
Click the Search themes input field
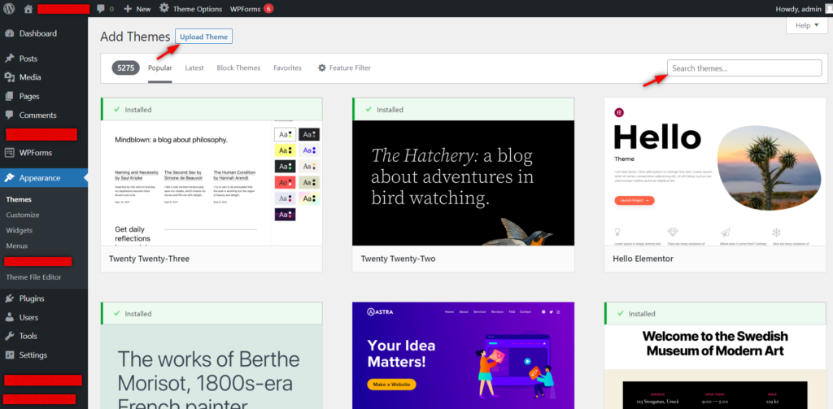(x=744, y=68)
